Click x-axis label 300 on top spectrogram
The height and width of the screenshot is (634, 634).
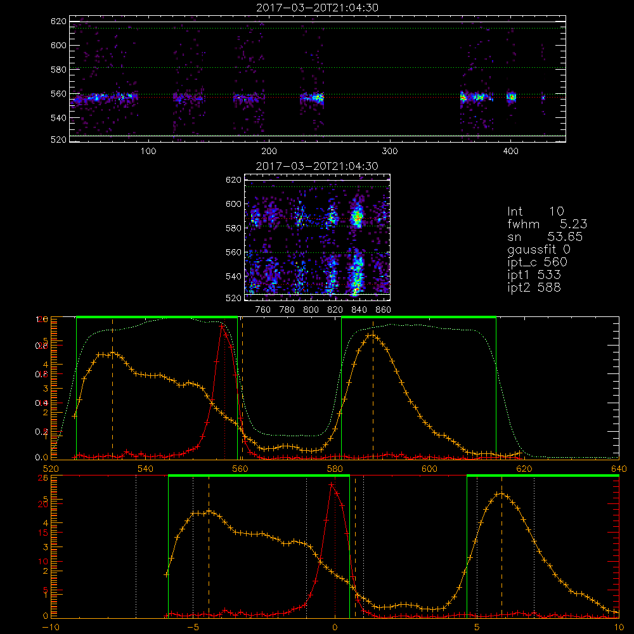pyautogui.click(x=390, y=152)
